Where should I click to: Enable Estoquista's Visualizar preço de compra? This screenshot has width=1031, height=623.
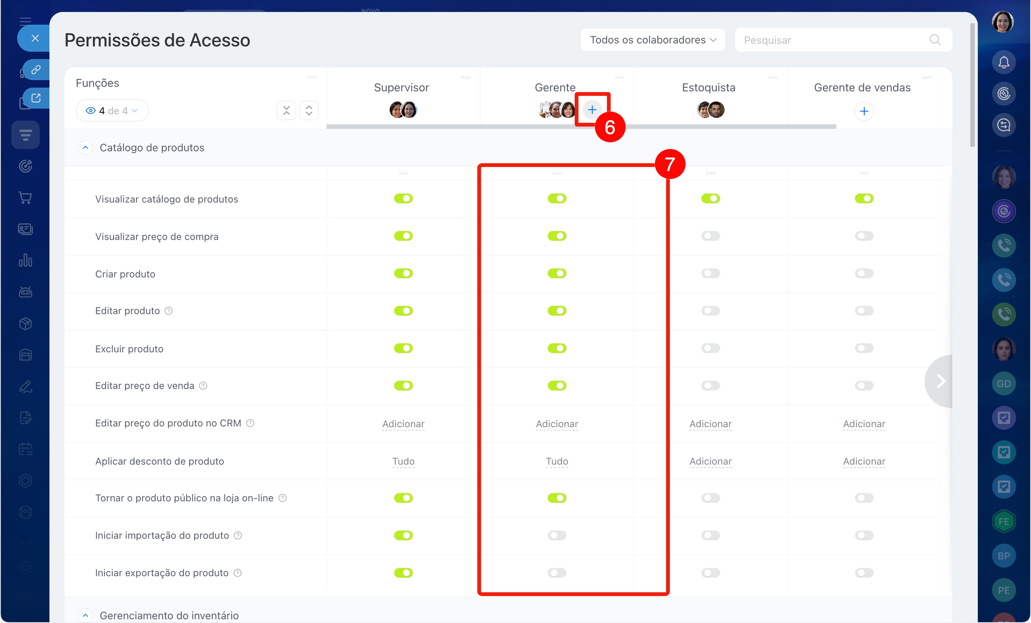pyautogui.click(x=710, y=236)
